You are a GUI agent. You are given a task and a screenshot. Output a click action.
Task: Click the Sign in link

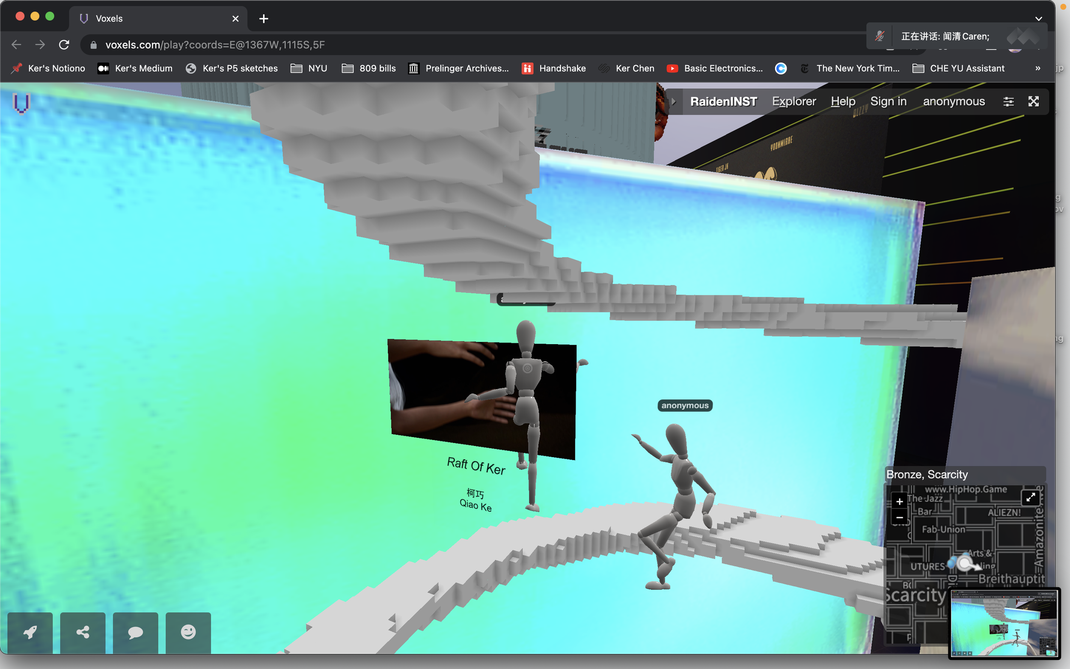point(888,101)
